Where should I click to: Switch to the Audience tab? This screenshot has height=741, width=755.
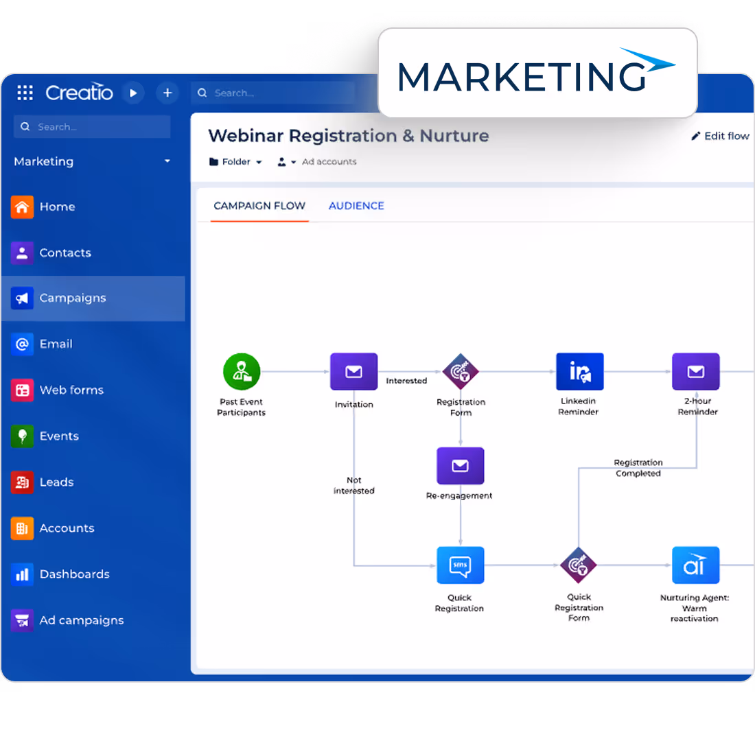(356, 206)
